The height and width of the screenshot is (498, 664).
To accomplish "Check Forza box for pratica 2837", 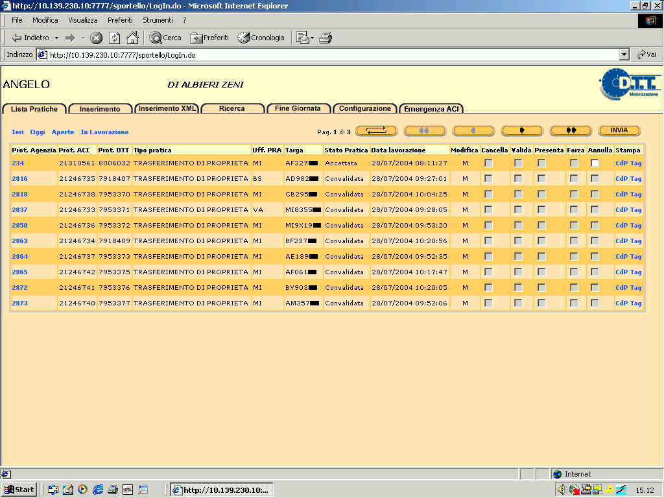I will click(574, 209).
